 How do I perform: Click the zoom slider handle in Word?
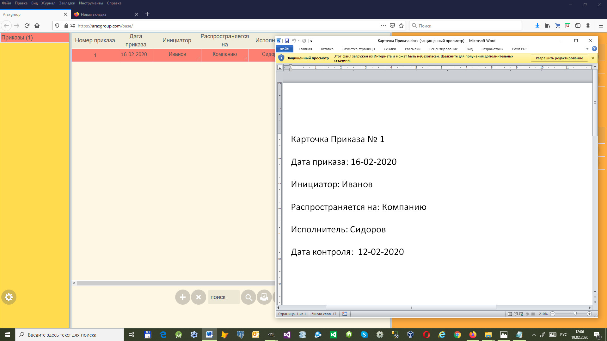click(x=575, y=314)
